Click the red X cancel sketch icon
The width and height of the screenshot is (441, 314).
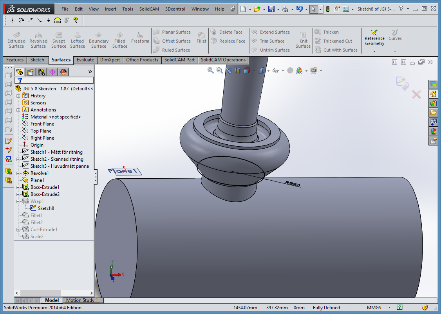click(x=416, y=94)
